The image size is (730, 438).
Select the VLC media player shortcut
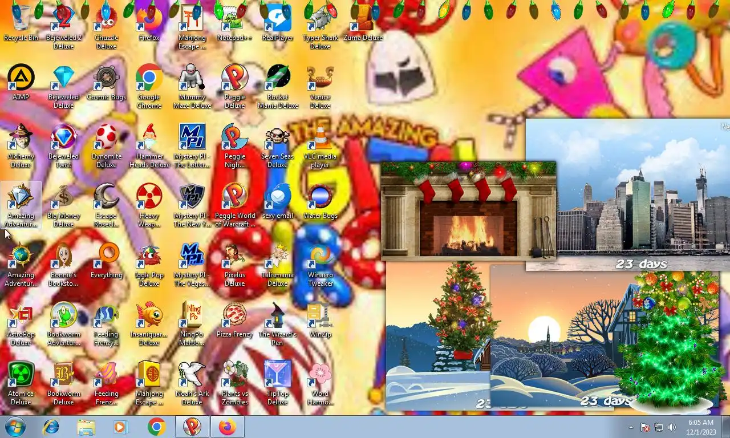point(320,146)
